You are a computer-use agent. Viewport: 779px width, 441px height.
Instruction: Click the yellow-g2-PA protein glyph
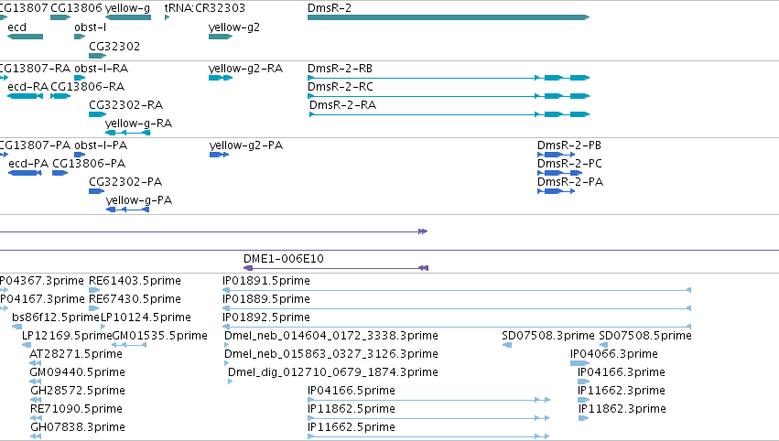coord(219,155)
